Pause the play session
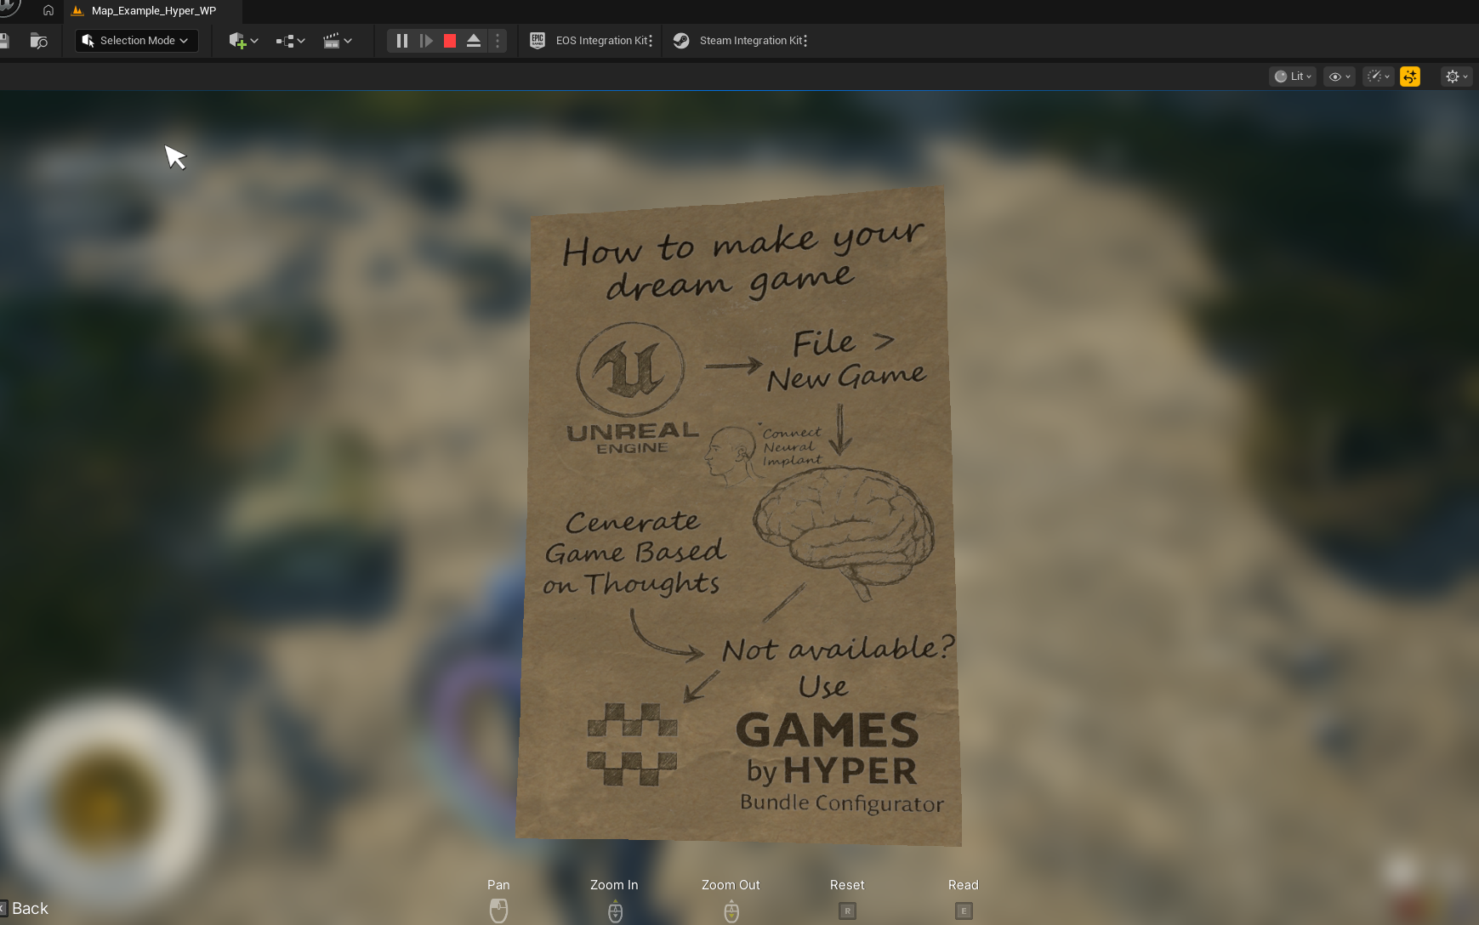This screenshot has width=1479, height=925. click(x=402, y=40)
